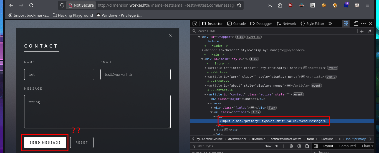Close the contact form with X
Viewport: 379px width, 153px height.
click(x=171, y=36)
